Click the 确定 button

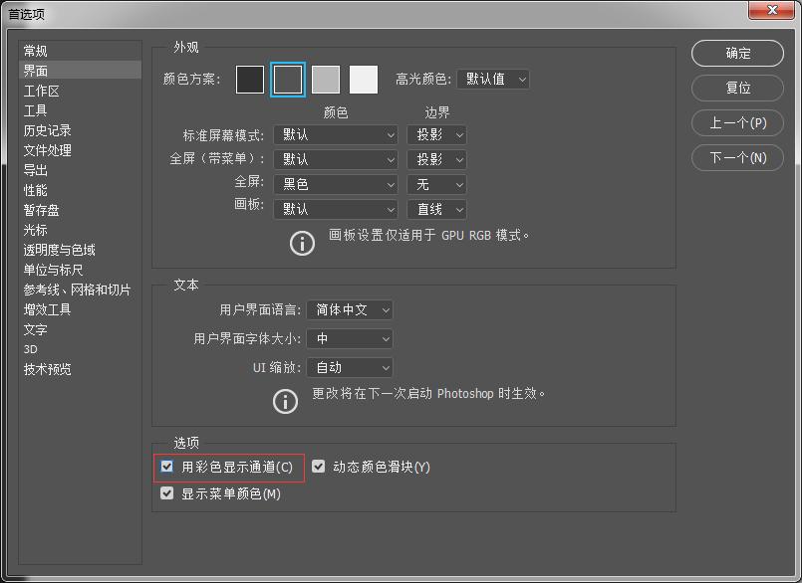click(736, 54)
